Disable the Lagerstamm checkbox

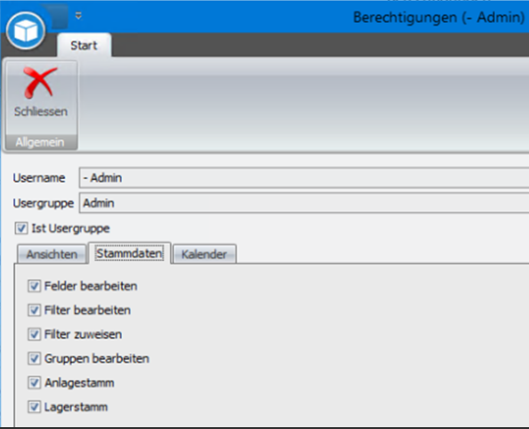(34, 407)
